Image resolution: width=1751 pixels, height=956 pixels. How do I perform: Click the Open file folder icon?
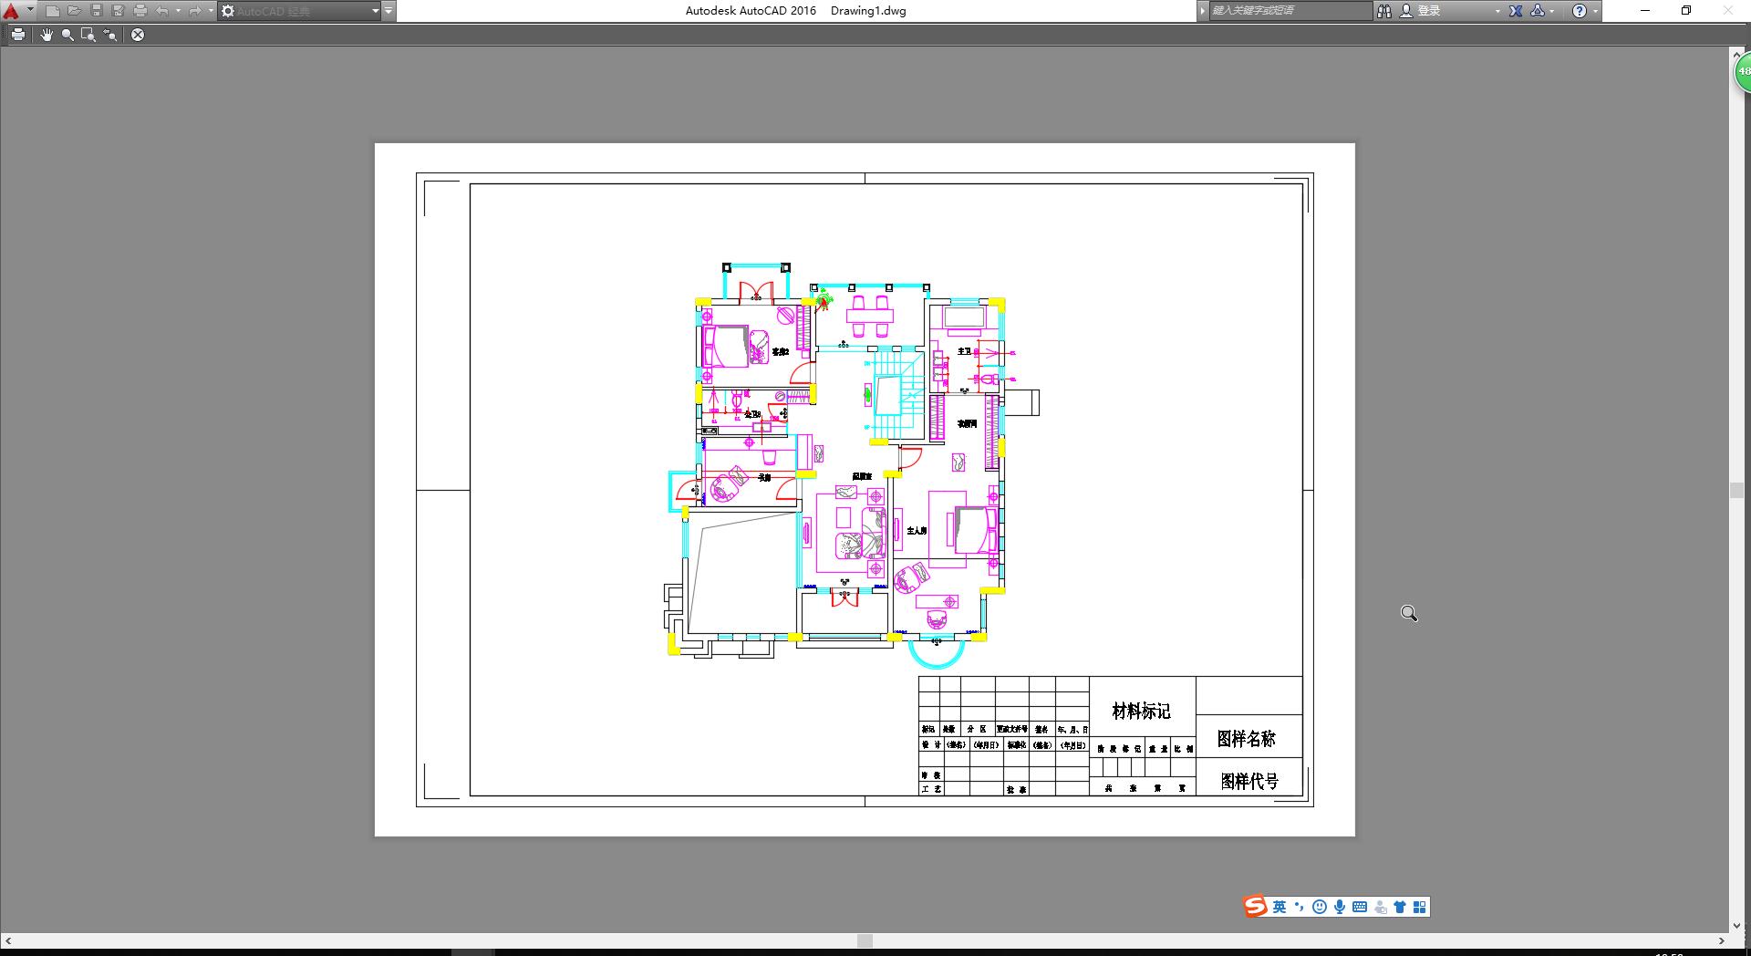tap(75, 11)
